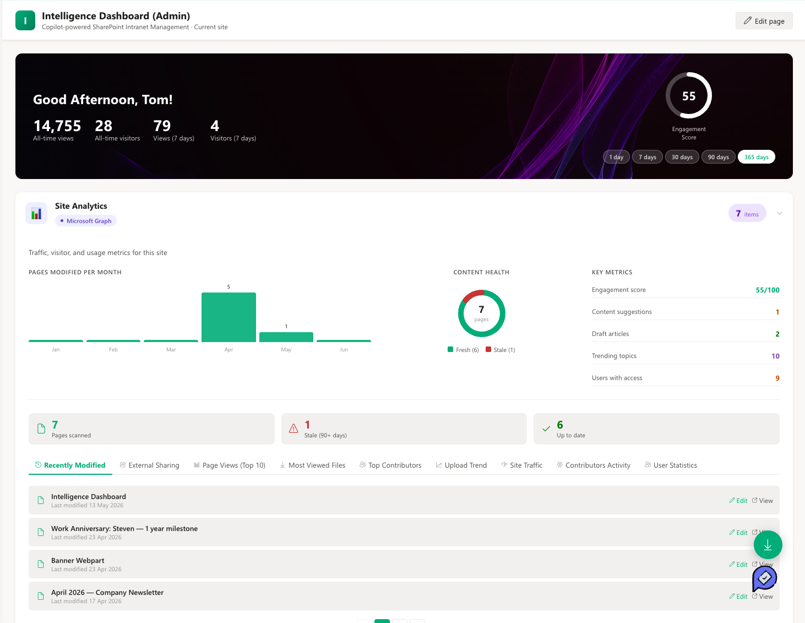The height and width of the screenshot is (623, 805).
Task: Select the 90 days time range
Action: [719, 157]
